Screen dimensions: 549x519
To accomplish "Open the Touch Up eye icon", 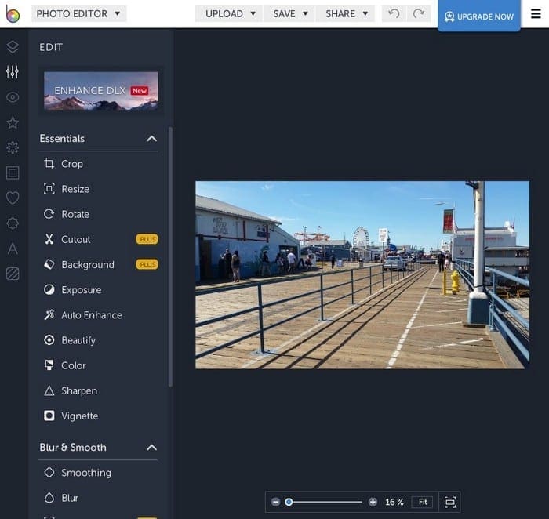I will pyautogui.click(x=13, y=97).
